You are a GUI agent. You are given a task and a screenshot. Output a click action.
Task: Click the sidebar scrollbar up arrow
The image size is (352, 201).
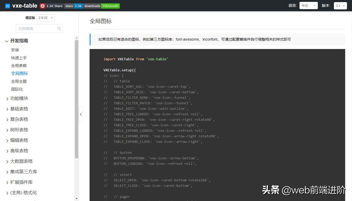[x=76, y=38]
